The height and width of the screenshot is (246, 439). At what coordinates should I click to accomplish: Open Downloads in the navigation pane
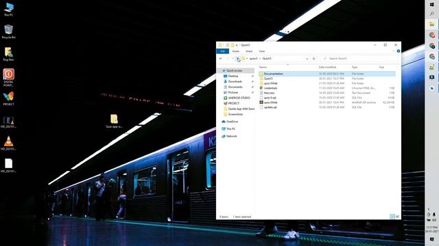click(x=235, y=81)
